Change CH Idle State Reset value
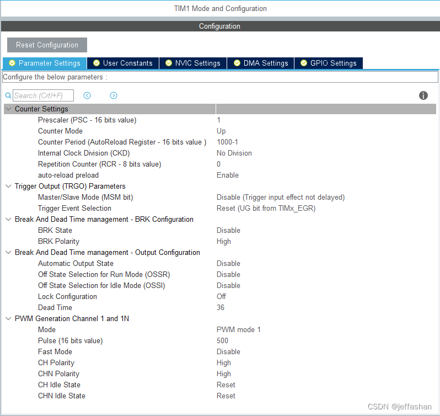 click(226, 385)
